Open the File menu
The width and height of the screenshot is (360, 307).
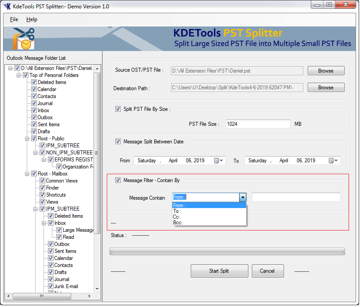click(14, 19)
